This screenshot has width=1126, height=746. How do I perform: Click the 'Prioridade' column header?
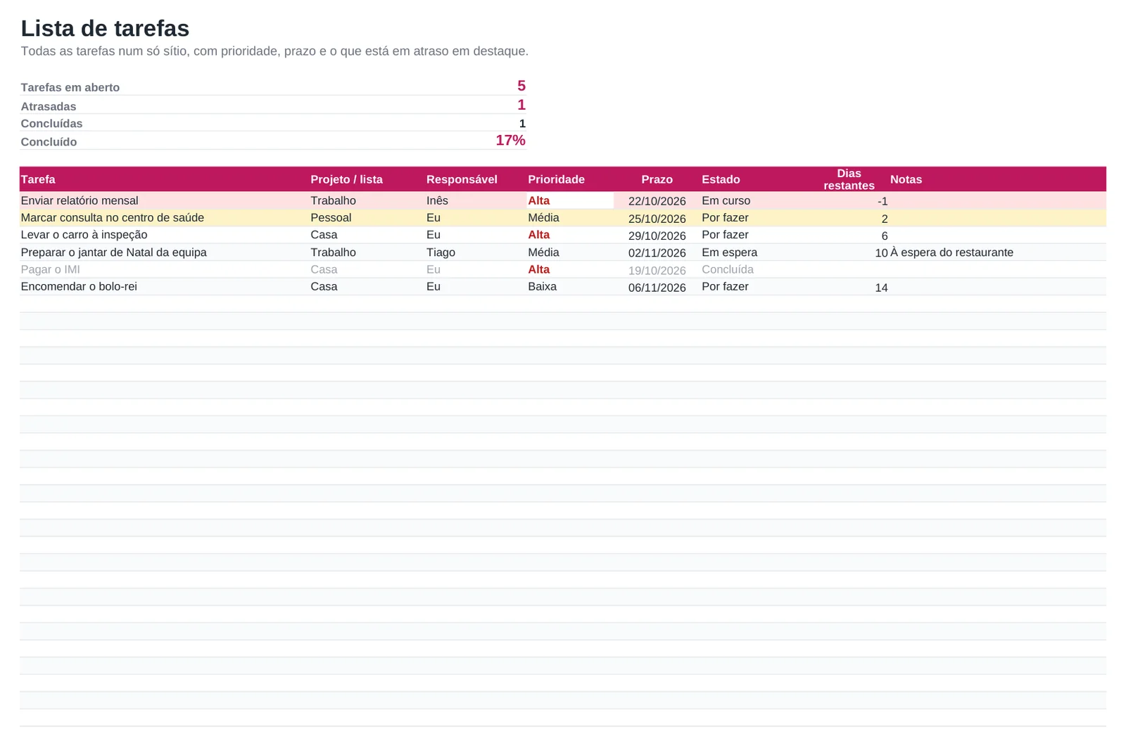[x=556, y=179]
